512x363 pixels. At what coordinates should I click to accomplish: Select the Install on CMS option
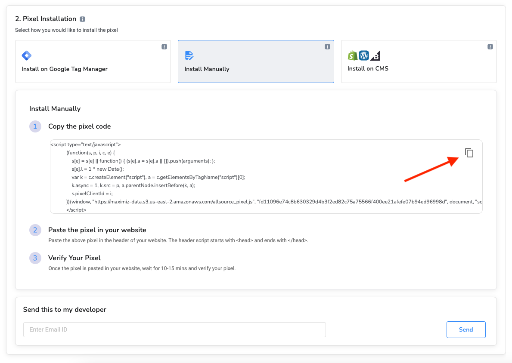coord(419,62)
